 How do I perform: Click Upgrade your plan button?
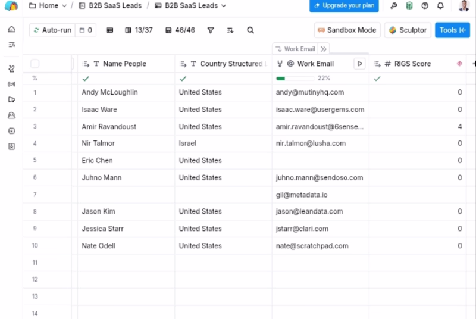344,5
